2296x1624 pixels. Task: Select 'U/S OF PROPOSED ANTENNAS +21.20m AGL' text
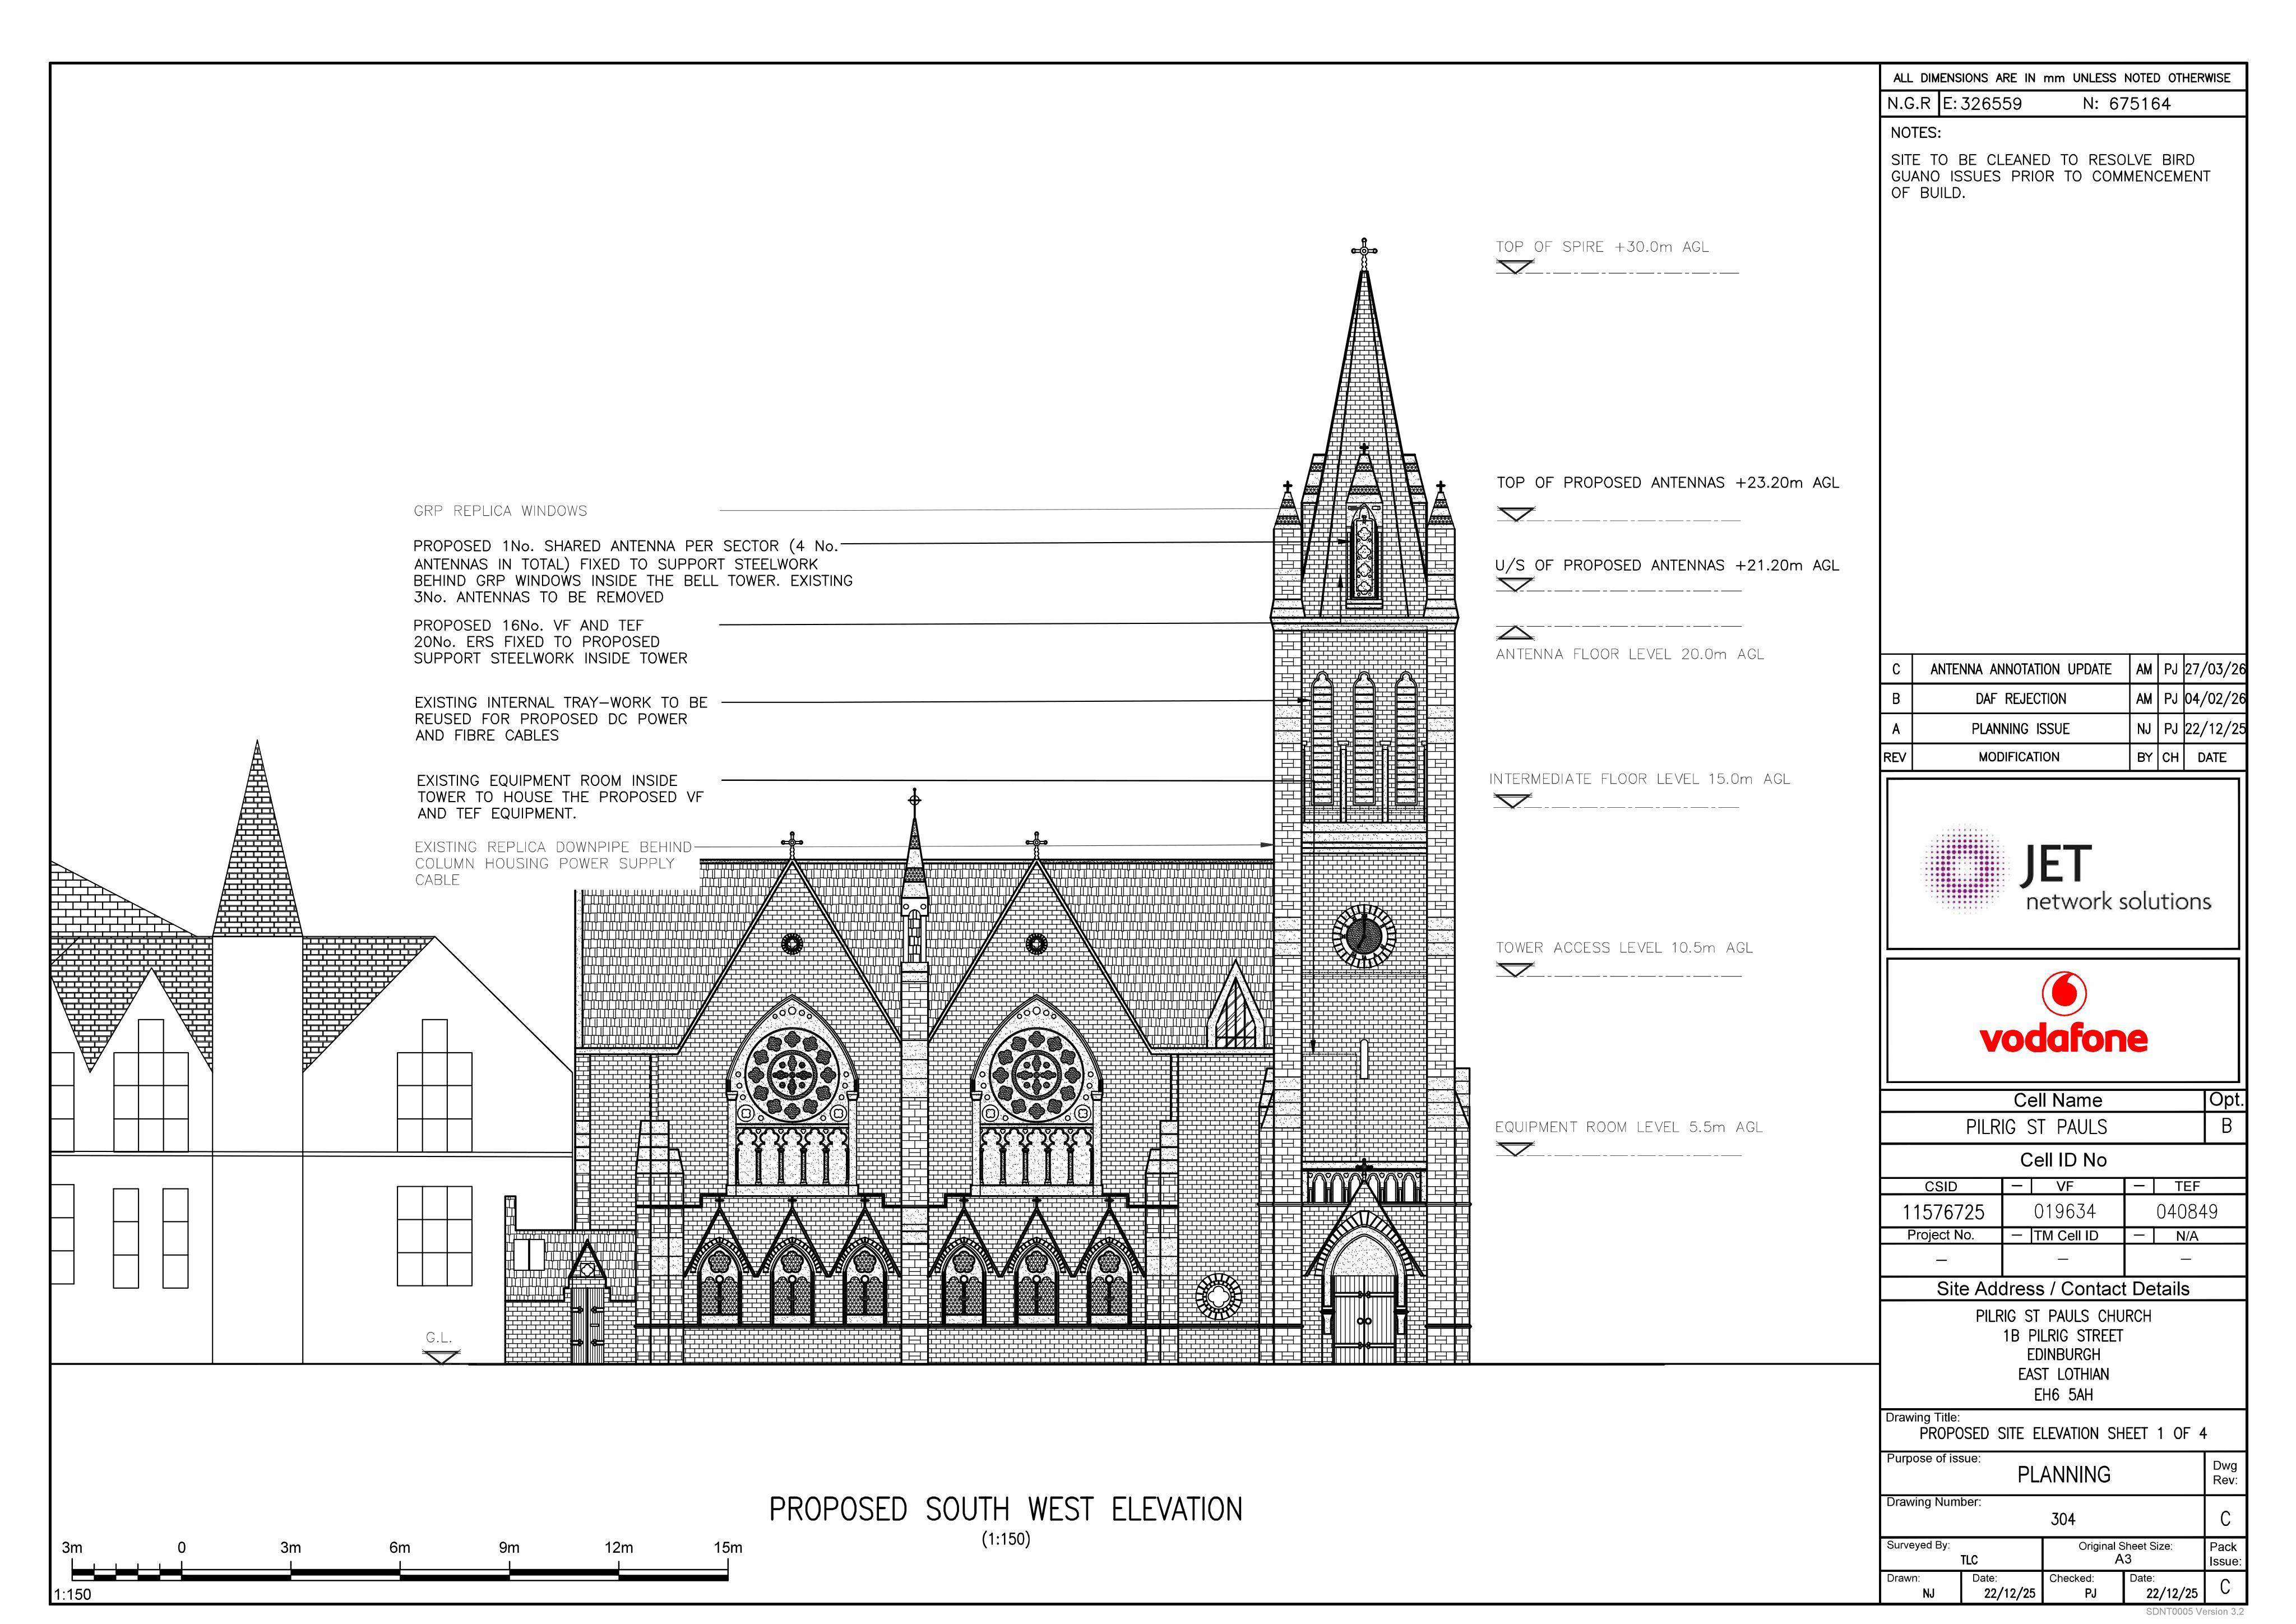coord(1667,566)
